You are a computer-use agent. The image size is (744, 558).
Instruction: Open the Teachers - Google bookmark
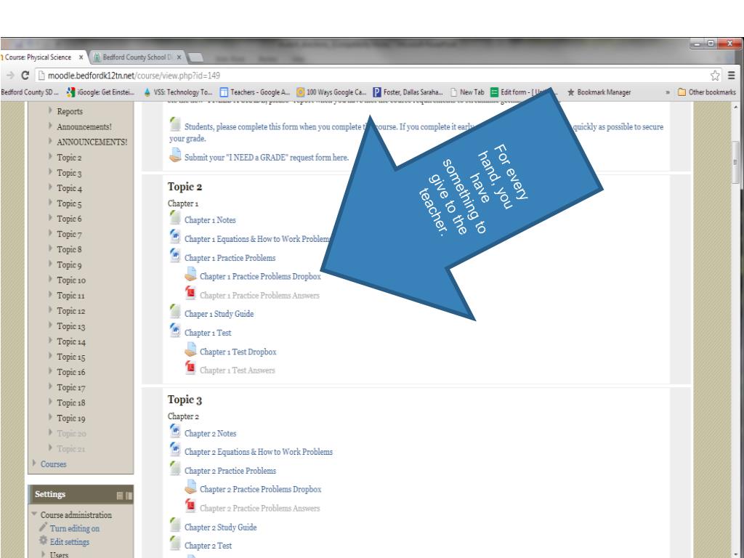[254, 92]
